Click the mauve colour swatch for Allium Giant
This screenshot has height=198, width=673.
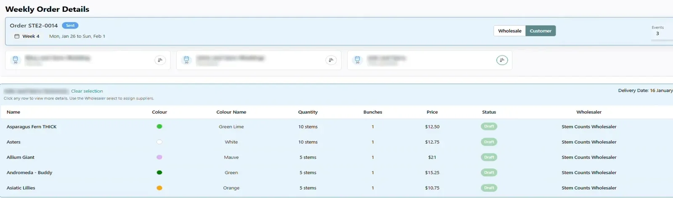point(159,157)
